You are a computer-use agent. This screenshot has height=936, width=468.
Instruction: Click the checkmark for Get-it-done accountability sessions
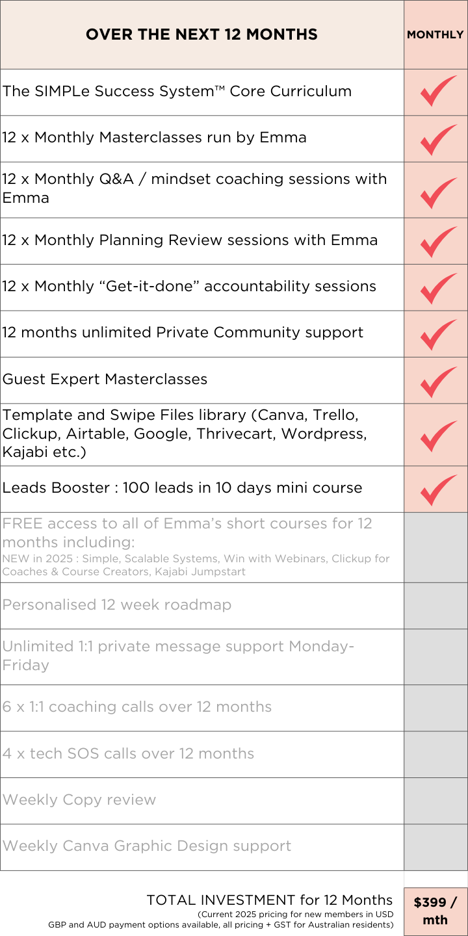click(x=437, y=288)
